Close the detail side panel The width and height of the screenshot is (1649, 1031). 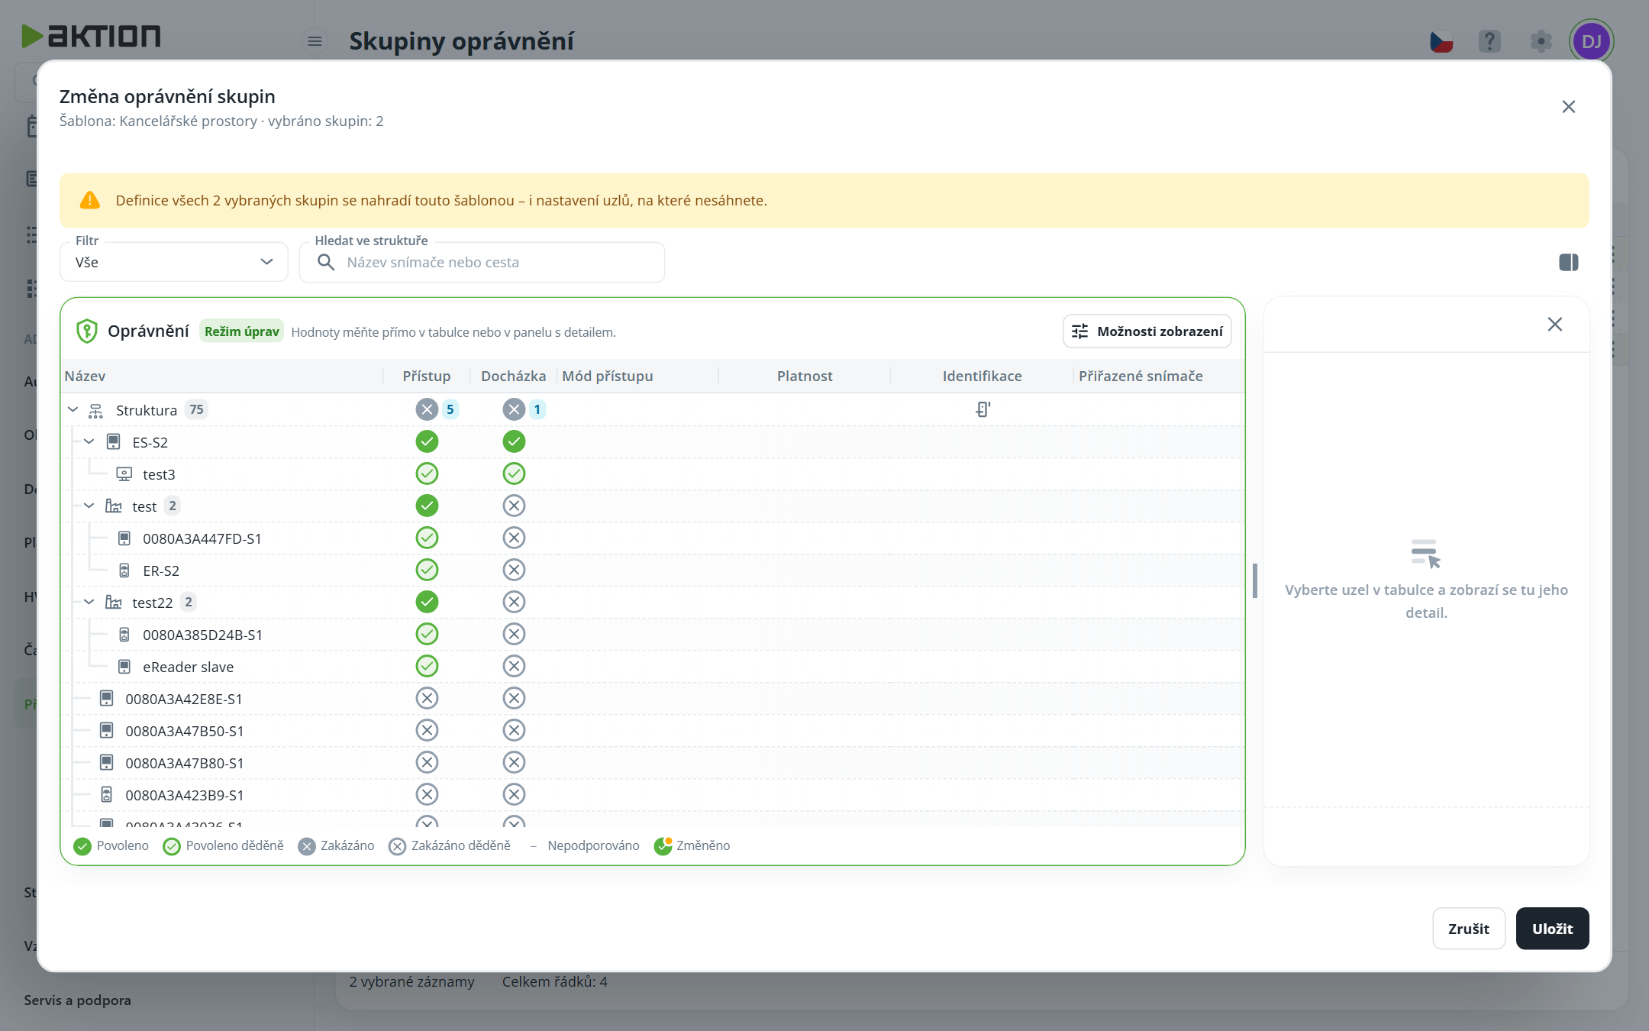click(x=1554, y=325)
